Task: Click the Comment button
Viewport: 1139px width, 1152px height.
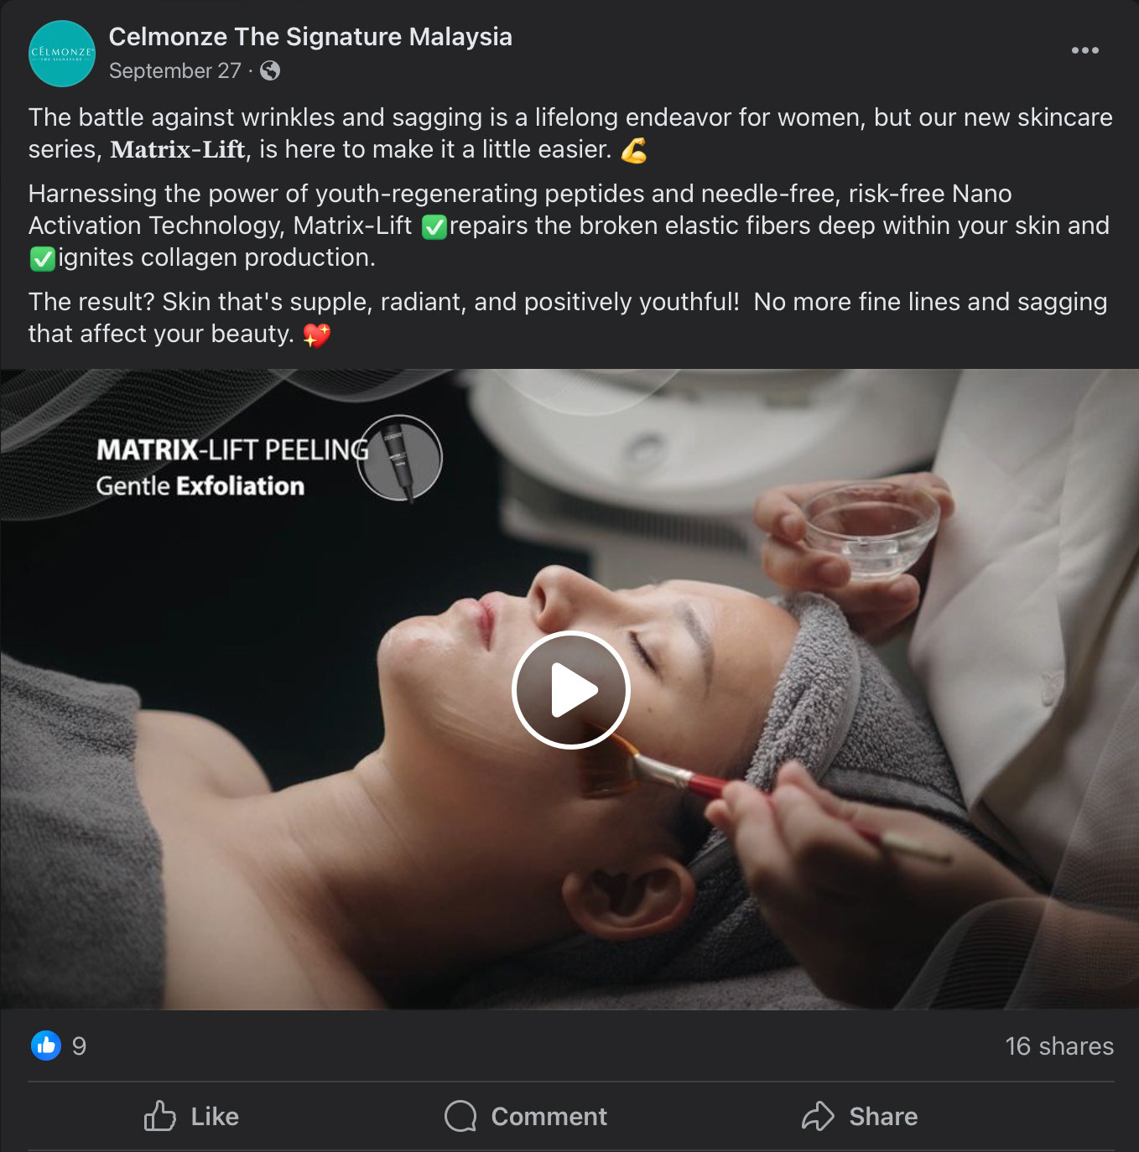Action: (x=526, y=1116)
